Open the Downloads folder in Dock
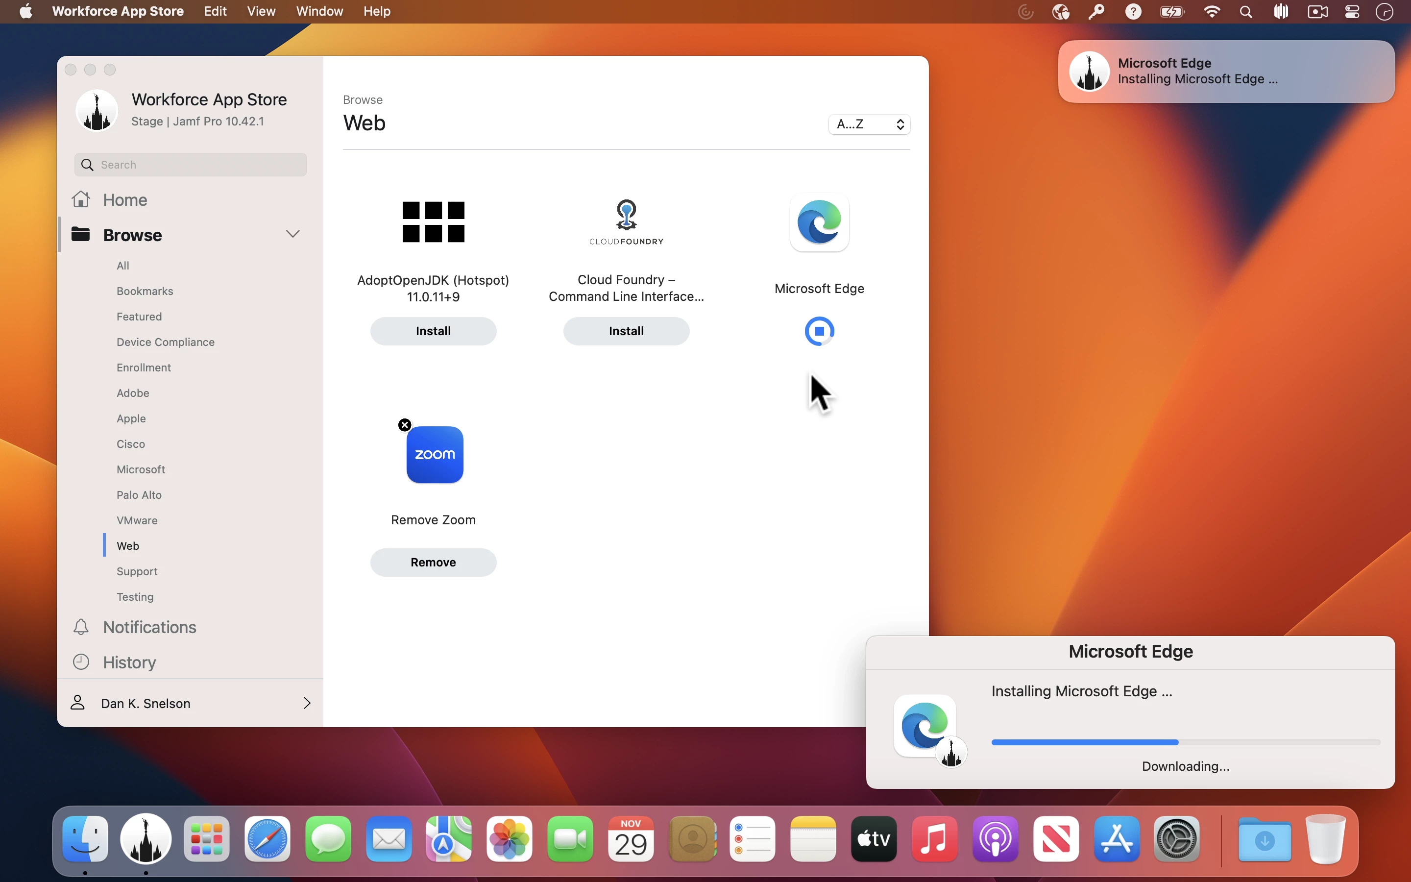Image resolution: width=1411 pixels, height=882 pixels. [x=1264, y=839]
